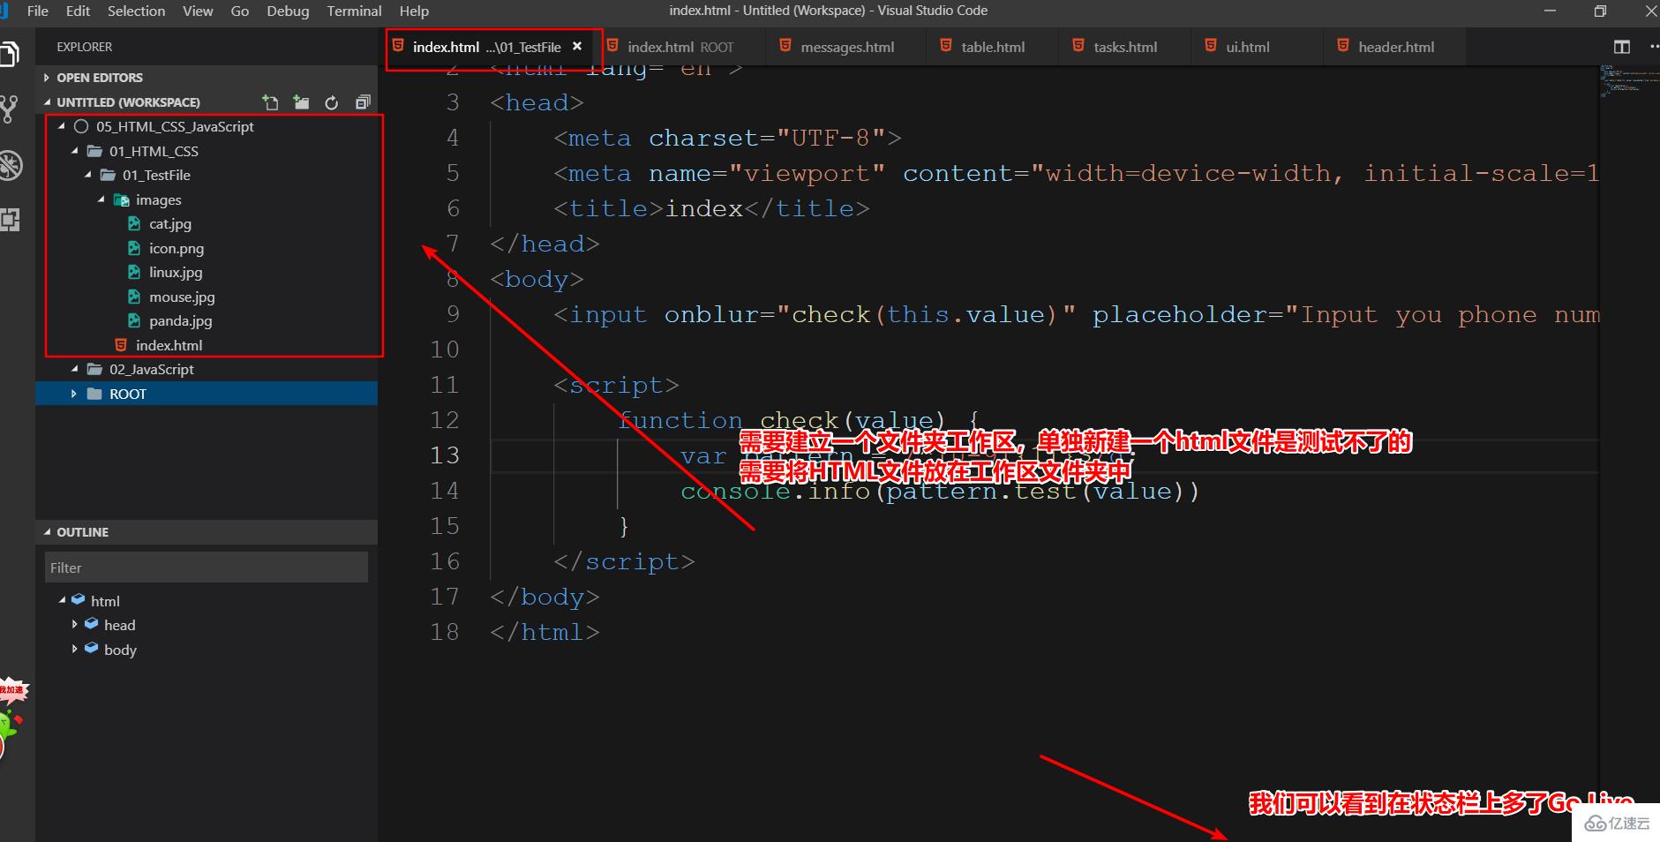This screenshot has width=1660, height=842.
Task: Collapse the images folder
Action: point(101,199)
